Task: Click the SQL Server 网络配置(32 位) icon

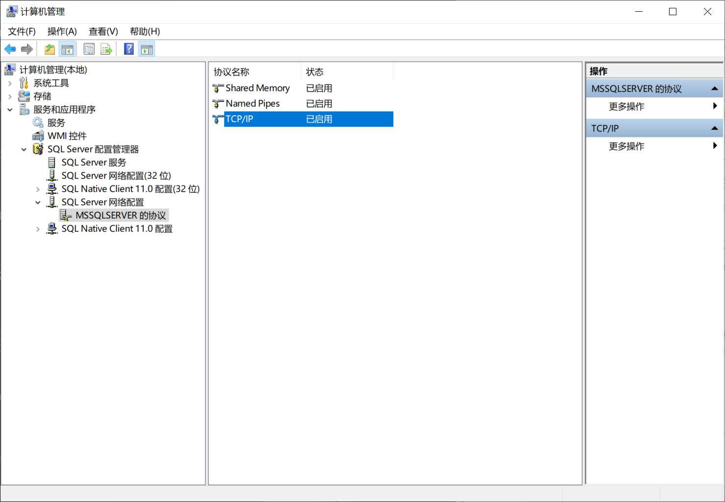Action: tap(52, 176)
